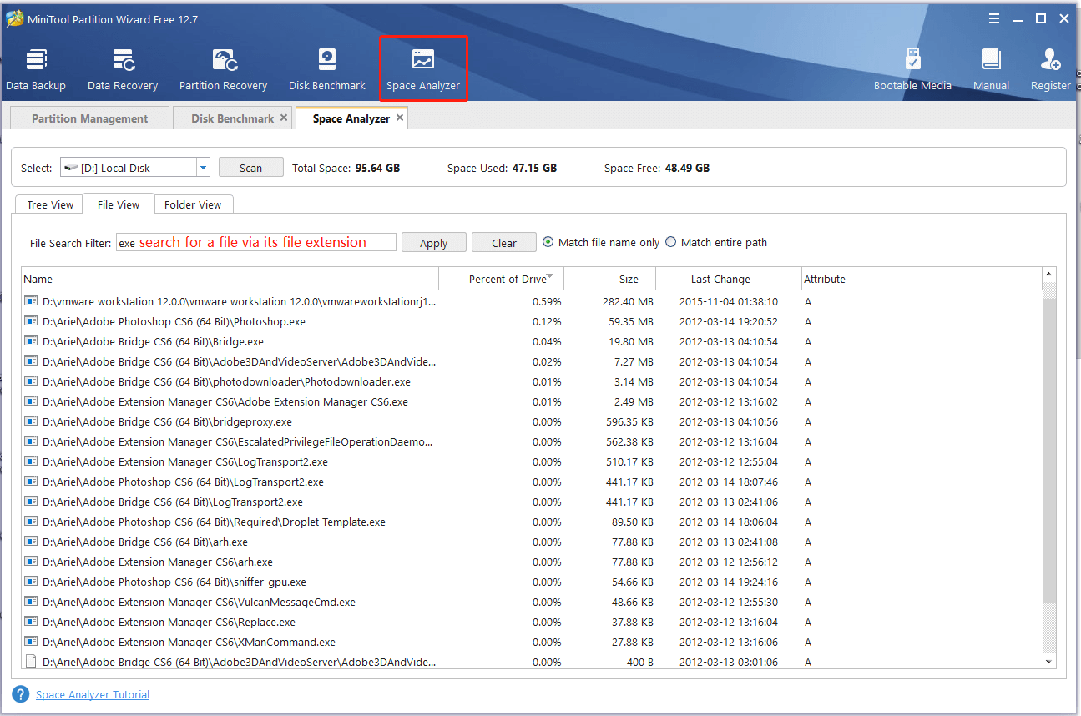Select the Droplet Template.exe row
Image resolution: width=1081 pixels, height=716 pixels.
532,522
